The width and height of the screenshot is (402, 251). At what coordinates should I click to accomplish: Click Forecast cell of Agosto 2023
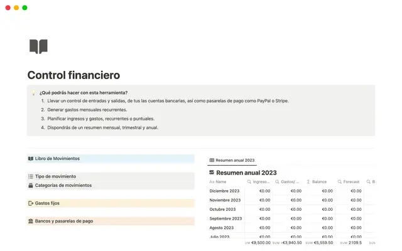349,228
